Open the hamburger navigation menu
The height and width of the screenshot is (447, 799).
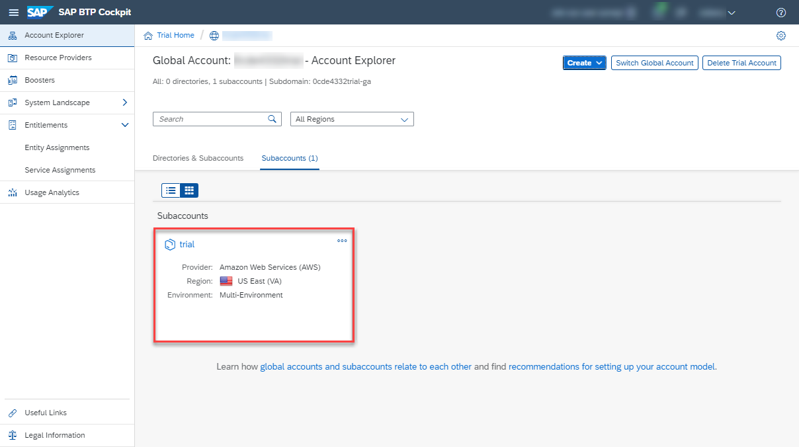click(x=13, y=12)
